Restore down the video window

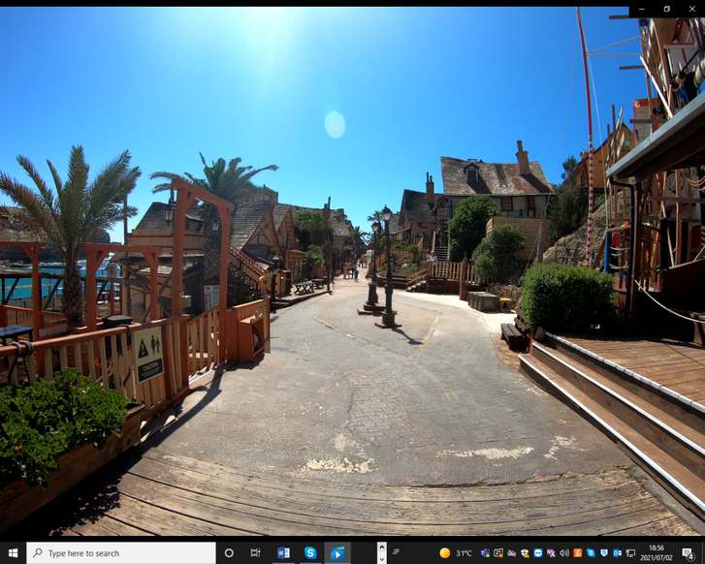666,10
